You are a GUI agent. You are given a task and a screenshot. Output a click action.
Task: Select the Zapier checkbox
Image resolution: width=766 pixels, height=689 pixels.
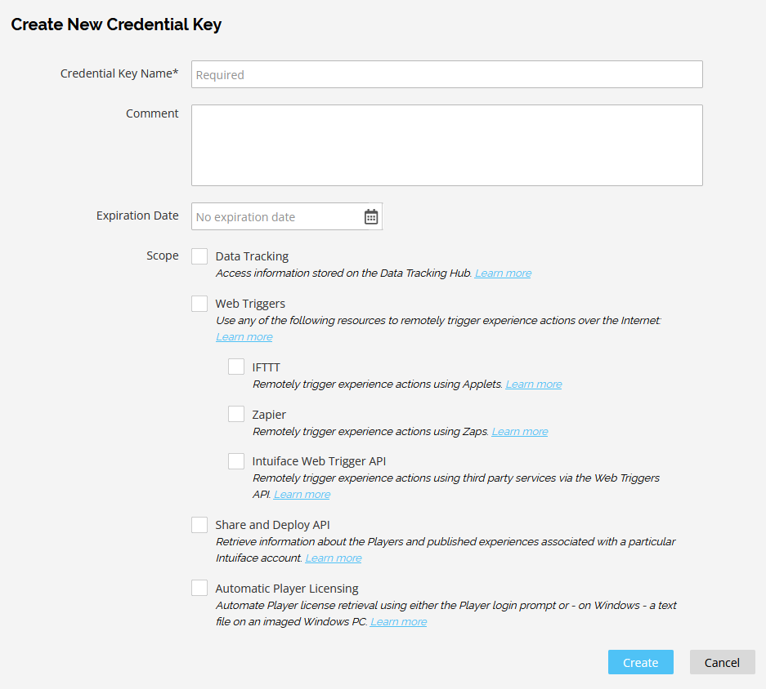point(236,414)
